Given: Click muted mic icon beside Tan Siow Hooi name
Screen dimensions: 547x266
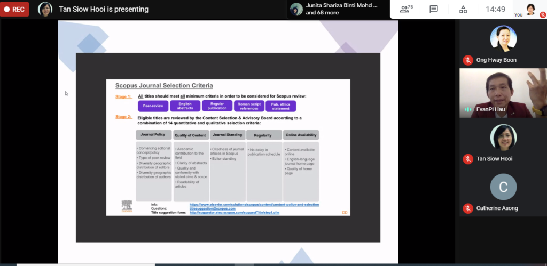Looking at the screenshot, I should pyautogui.click(x=468, y=159).
